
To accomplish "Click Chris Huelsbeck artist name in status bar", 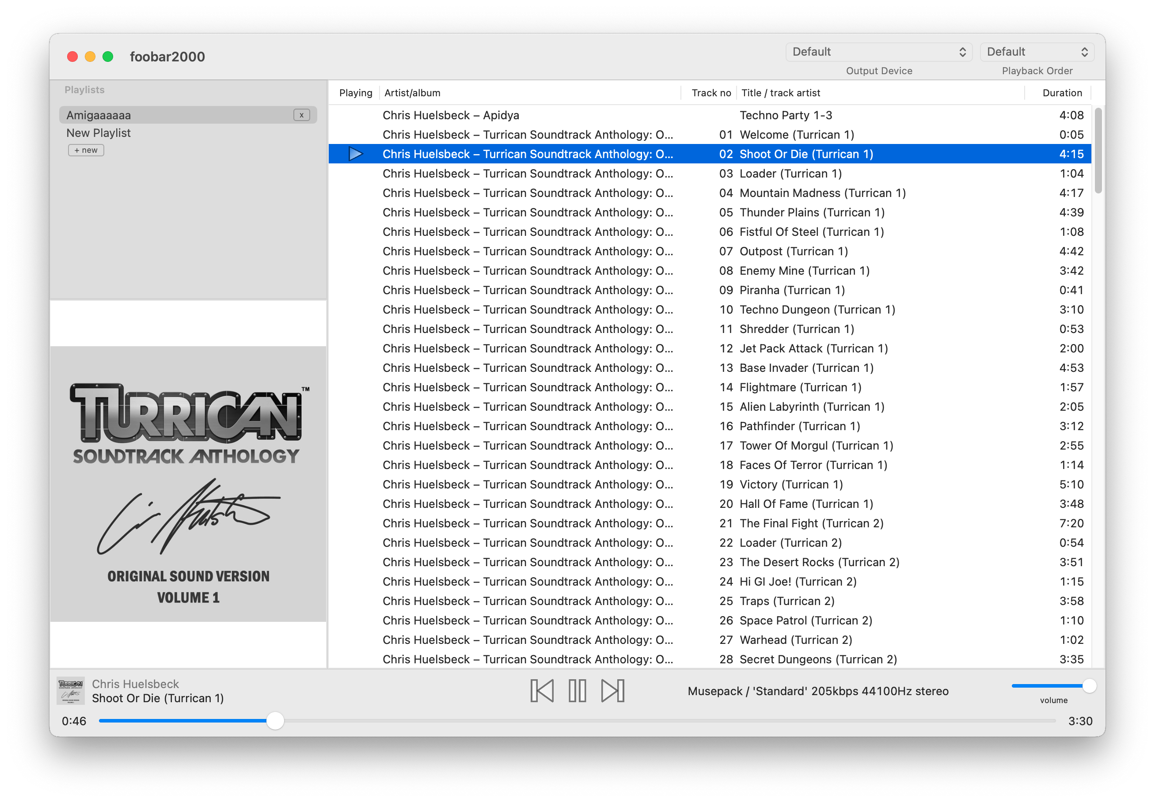I will click(x=135, y=684).
